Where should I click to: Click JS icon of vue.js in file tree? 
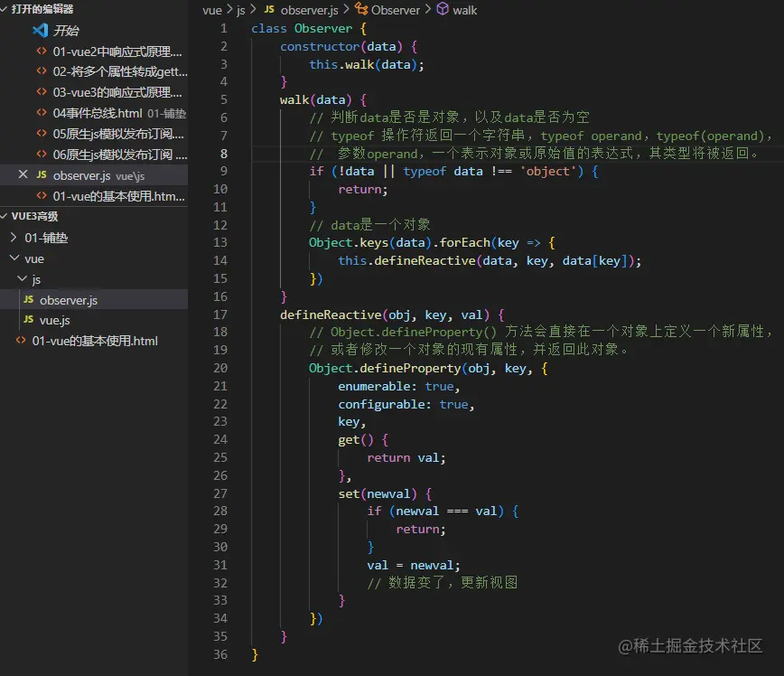(29, 319)
